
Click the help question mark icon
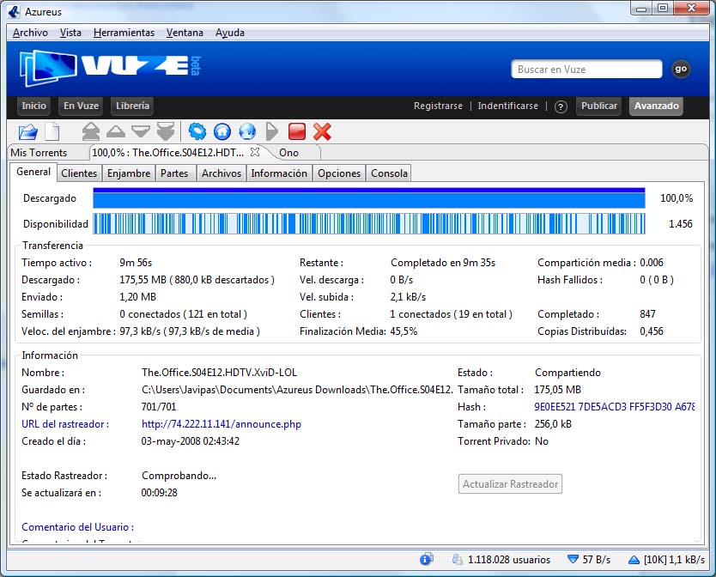[x=561, y=106]
